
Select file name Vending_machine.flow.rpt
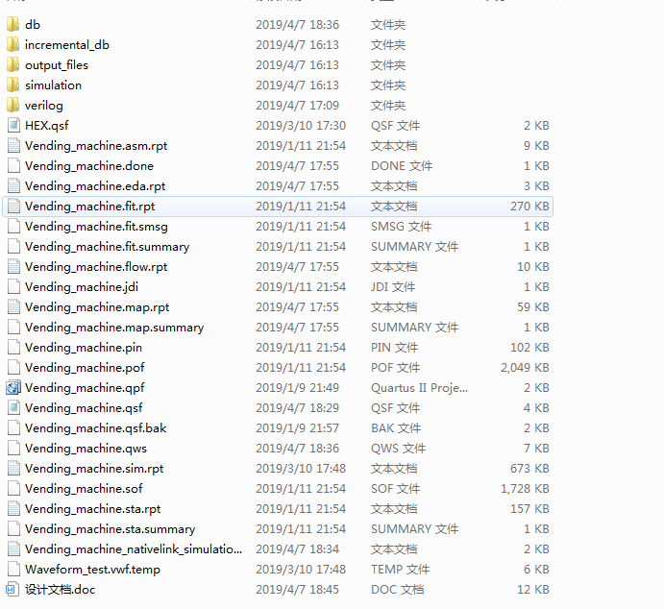96,267
